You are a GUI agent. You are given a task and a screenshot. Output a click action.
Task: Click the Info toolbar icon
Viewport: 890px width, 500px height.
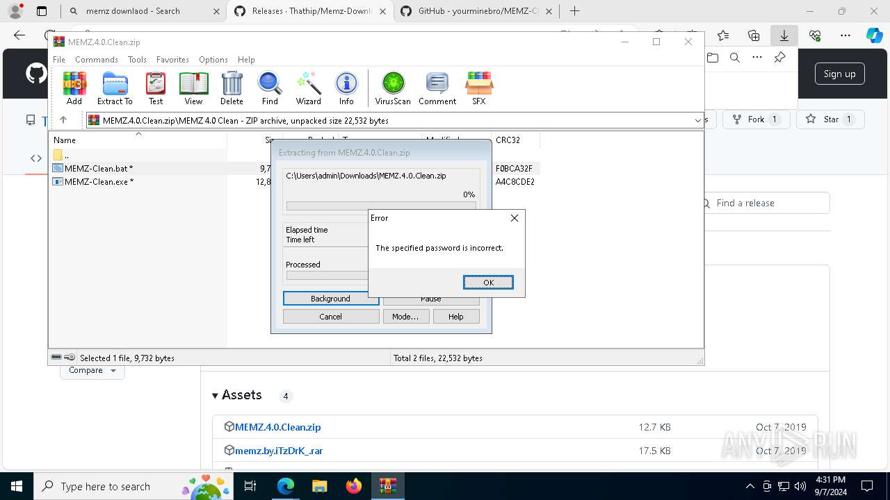346,88
